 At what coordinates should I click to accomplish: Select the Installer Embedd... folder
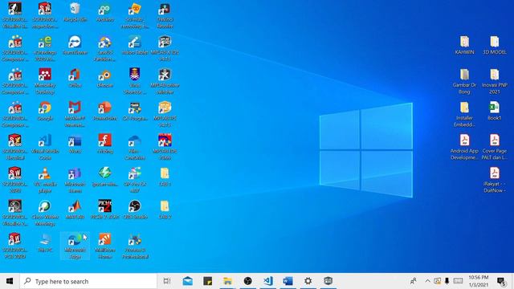(464, 114)
